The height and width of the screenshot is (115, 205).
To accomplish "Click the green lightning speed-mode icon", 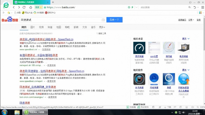I will [x=132, y=7].
